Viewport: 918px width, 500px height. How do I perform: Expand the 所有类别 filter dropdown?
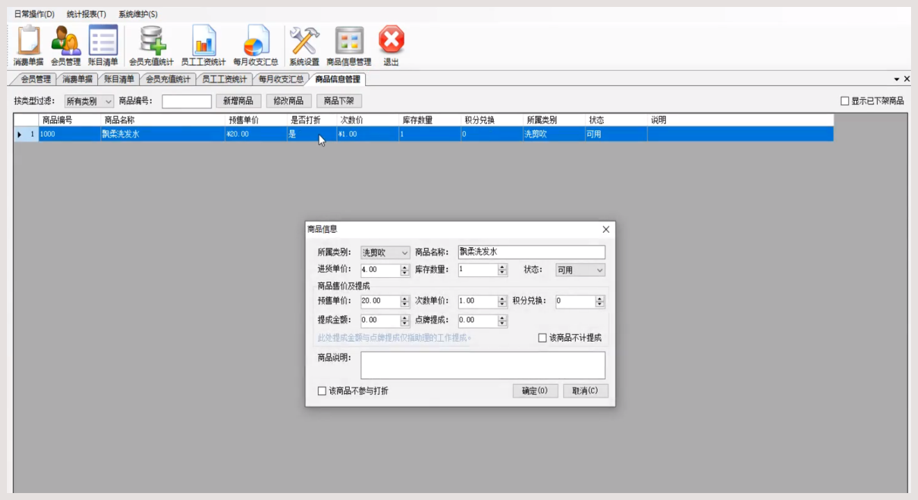point(90,101)
